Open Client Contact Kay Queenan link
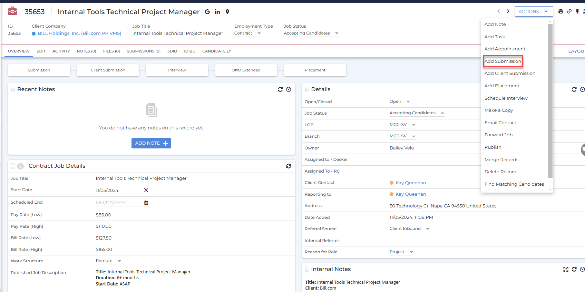585x292 pixels. [411, 183]
